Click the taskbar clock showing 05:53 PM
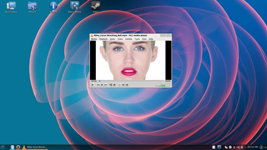Image resolution: width=267 pixels, height=150 pixels. pyautogui.click(x=253, y=147)
